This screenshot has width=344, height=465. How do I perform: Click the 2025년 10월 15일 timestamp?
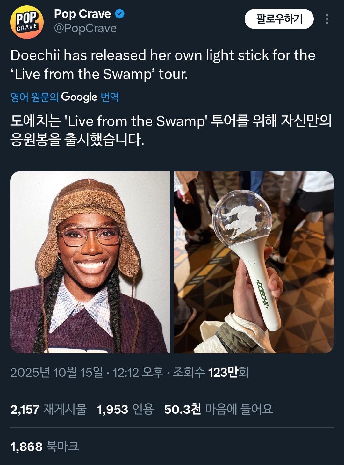pyautogui.click(x=57, y=372)
